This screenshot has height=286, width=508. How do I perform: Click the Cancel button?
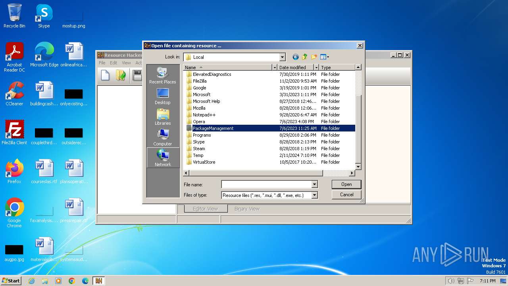[x=346, y=195]
